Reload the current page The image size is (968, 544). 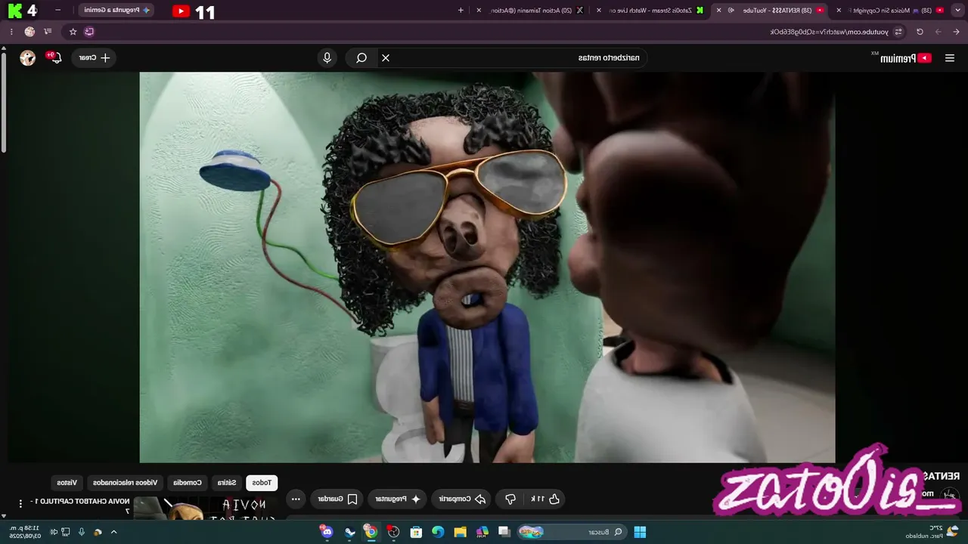coord(920,32)
